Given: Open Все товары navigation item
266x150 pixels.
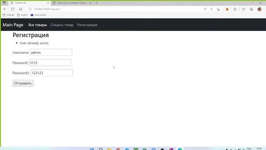Looking at the screenshot, I should (38, 25).
